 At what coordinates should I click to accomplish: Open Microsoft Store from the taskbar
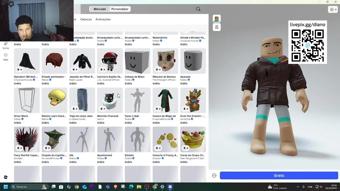point(61,187)
